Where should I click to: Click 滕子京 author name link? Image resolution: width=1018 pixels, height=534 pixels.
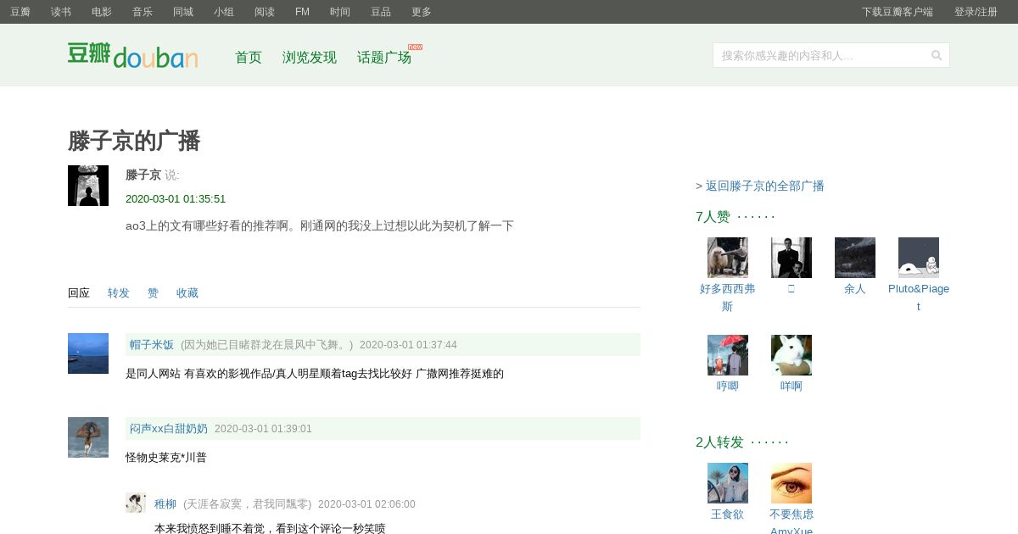143,175
